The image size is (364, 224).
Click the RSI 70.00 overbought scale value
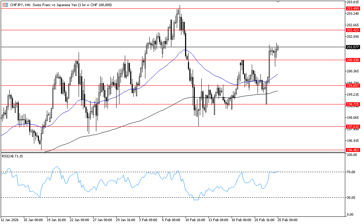(x=351, y=172)
